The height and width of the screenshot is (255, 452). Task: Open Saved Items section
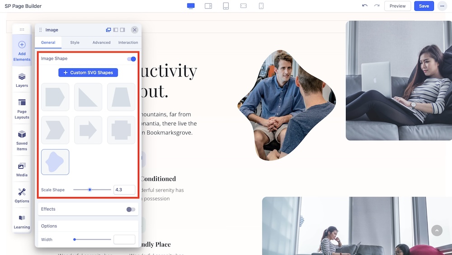(22, 134)
